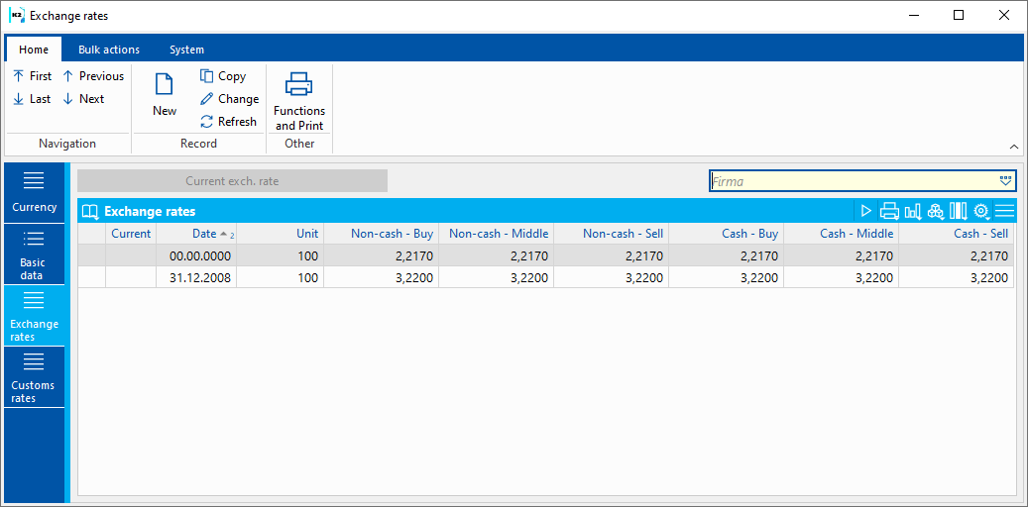Select the Exchange rates sidebar page
Viewport: 1028px width, 507px height.
[x=34, y=316]
